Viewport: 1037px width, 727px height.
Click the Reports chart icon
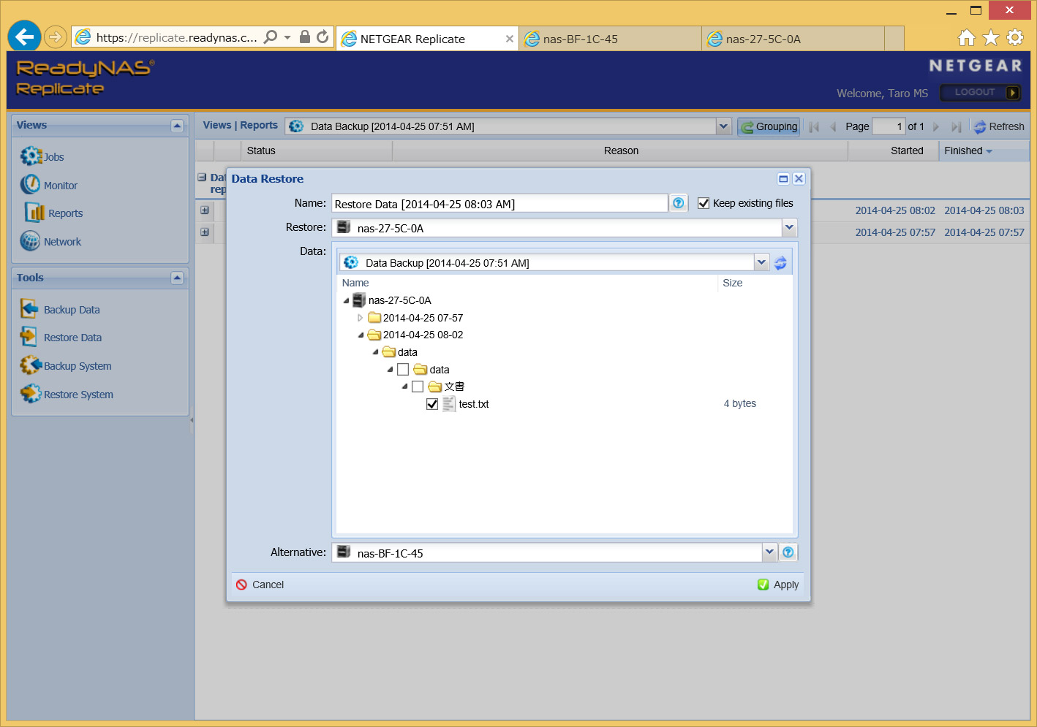(34, 213)
